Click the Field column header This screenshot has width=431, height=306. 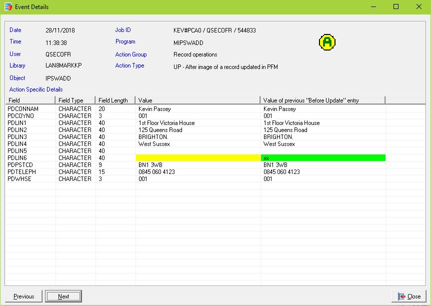tap(30, 100)
